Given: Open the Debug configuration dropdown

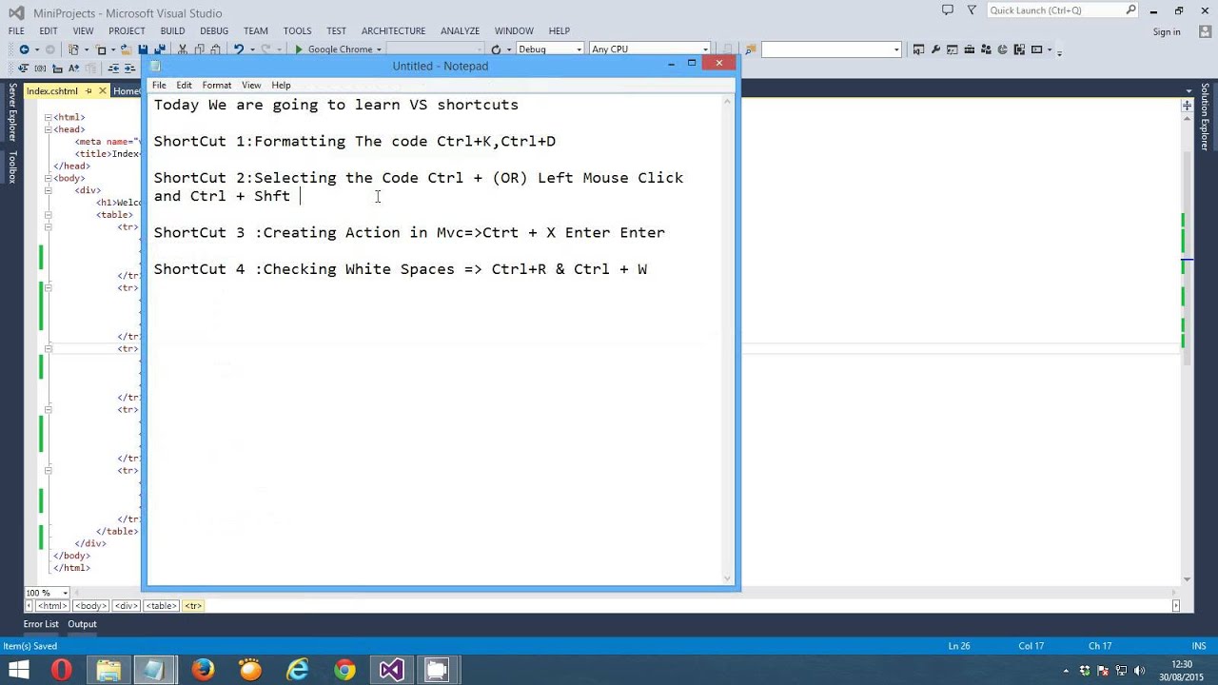Looking at the screenshot, I should (578, 49).
